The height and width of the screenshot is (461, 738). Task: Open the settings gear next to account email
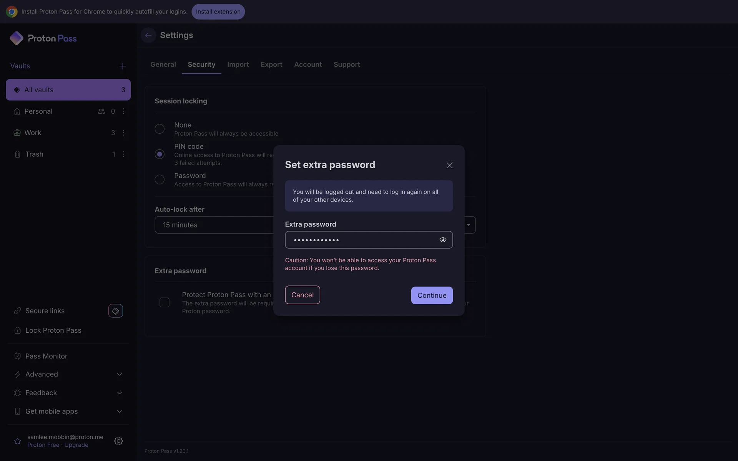point(118,441)
